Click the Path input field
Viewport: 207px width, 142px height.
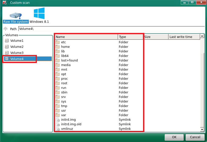pyautogui.click(x=111, y=29)
